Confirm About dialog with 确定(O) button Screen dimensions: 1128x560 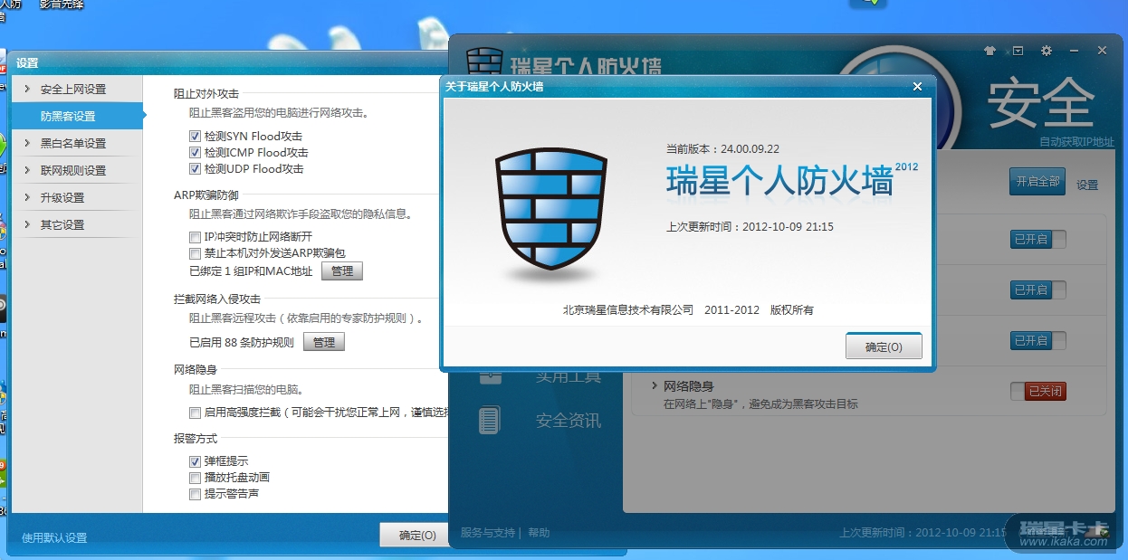(884, 346)
